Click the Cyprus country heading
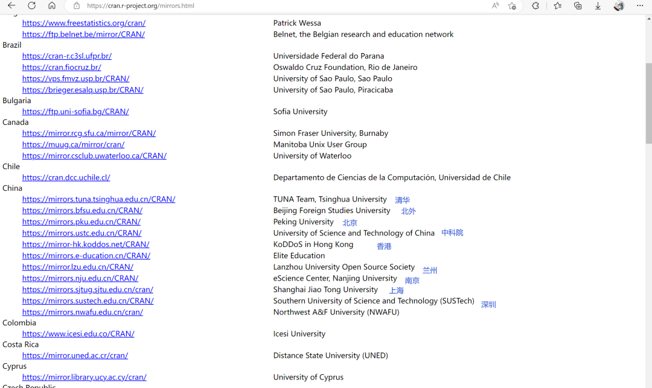Viewport: 652px width, 388px height. coord(14,366)
